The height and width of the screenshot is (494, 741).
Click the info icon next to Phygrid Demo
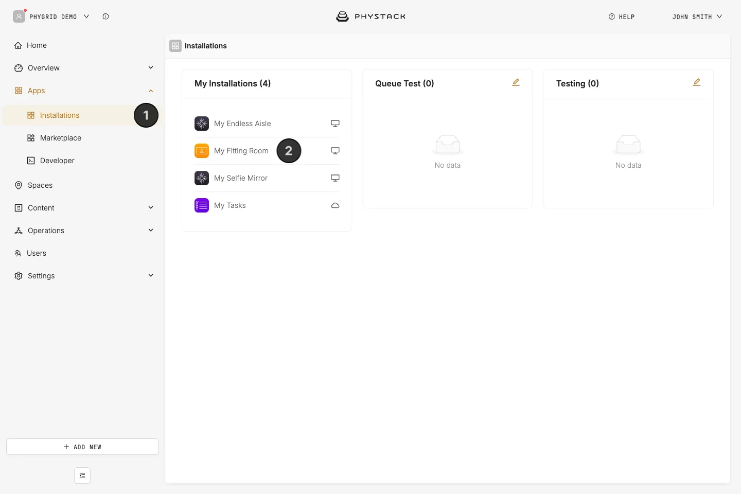[105, 16]
